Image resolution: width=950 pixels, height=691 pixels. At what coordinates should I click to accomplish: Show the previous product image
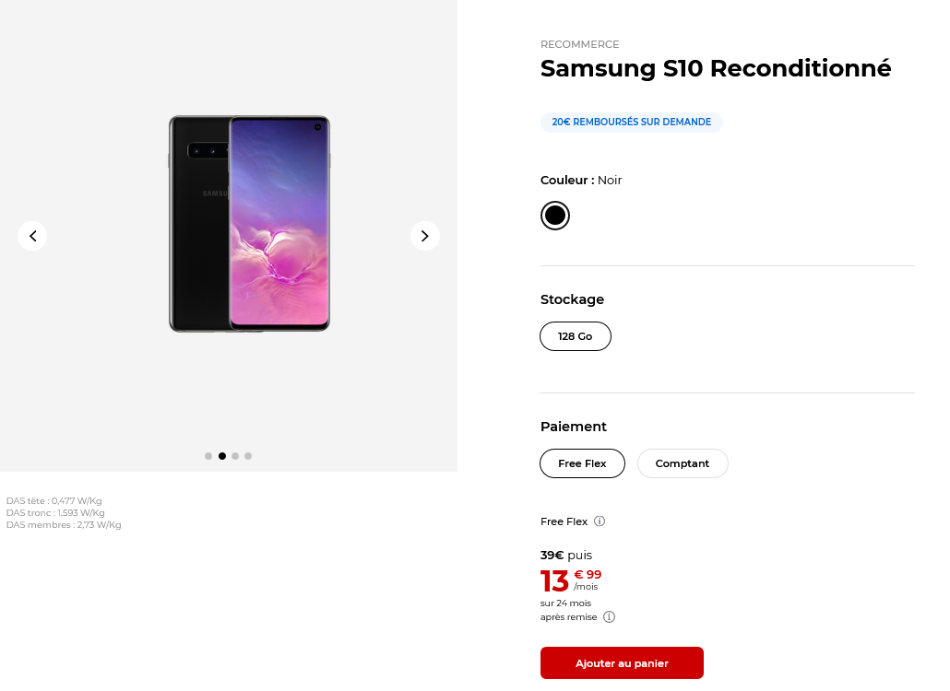pyautogui.click(x=32, y=236)
